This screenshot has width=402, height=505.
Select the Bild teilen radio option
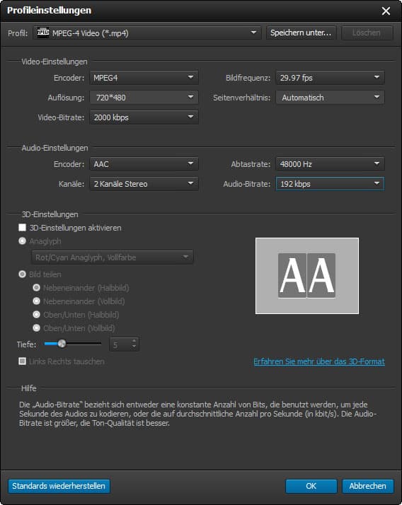(22, 274)
